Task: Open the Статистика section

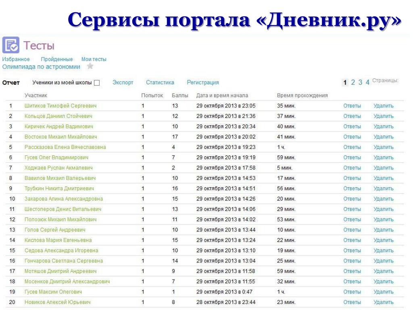Action: click(160, 82)
